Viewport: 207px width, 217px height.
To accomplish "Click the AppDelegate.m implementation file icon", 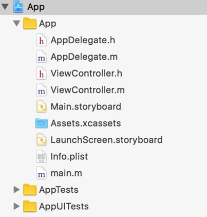I will pos(42,57).
